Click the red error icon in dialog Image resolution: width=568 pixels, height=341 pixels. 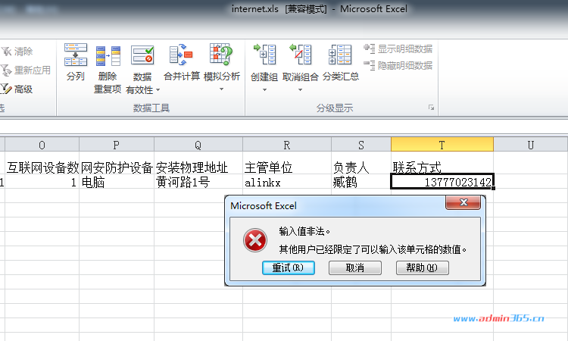pos(255,240)
